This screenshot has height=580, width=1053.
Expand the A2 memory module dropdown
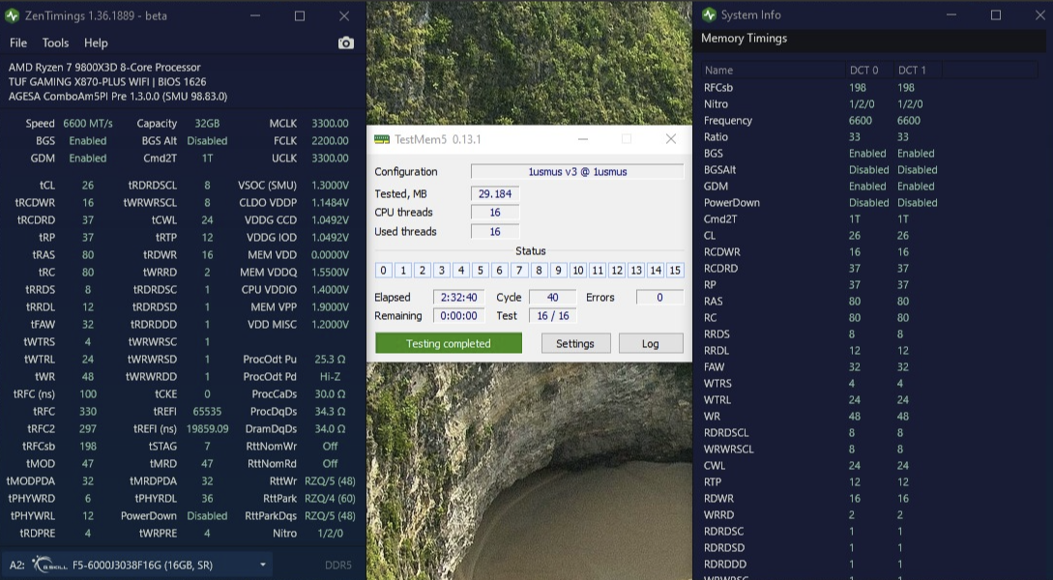pos(263,565)
